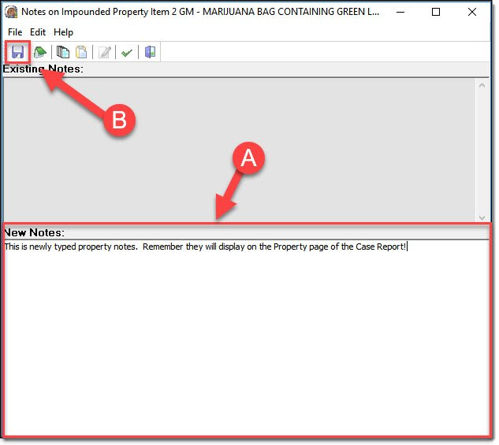
Task: Click the green book icon beside Save
Action: tap(39, 52)
